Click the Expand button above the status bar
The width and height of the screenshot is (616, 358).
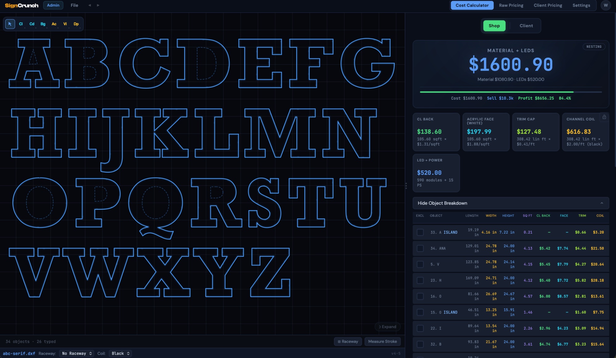[387, 327]
